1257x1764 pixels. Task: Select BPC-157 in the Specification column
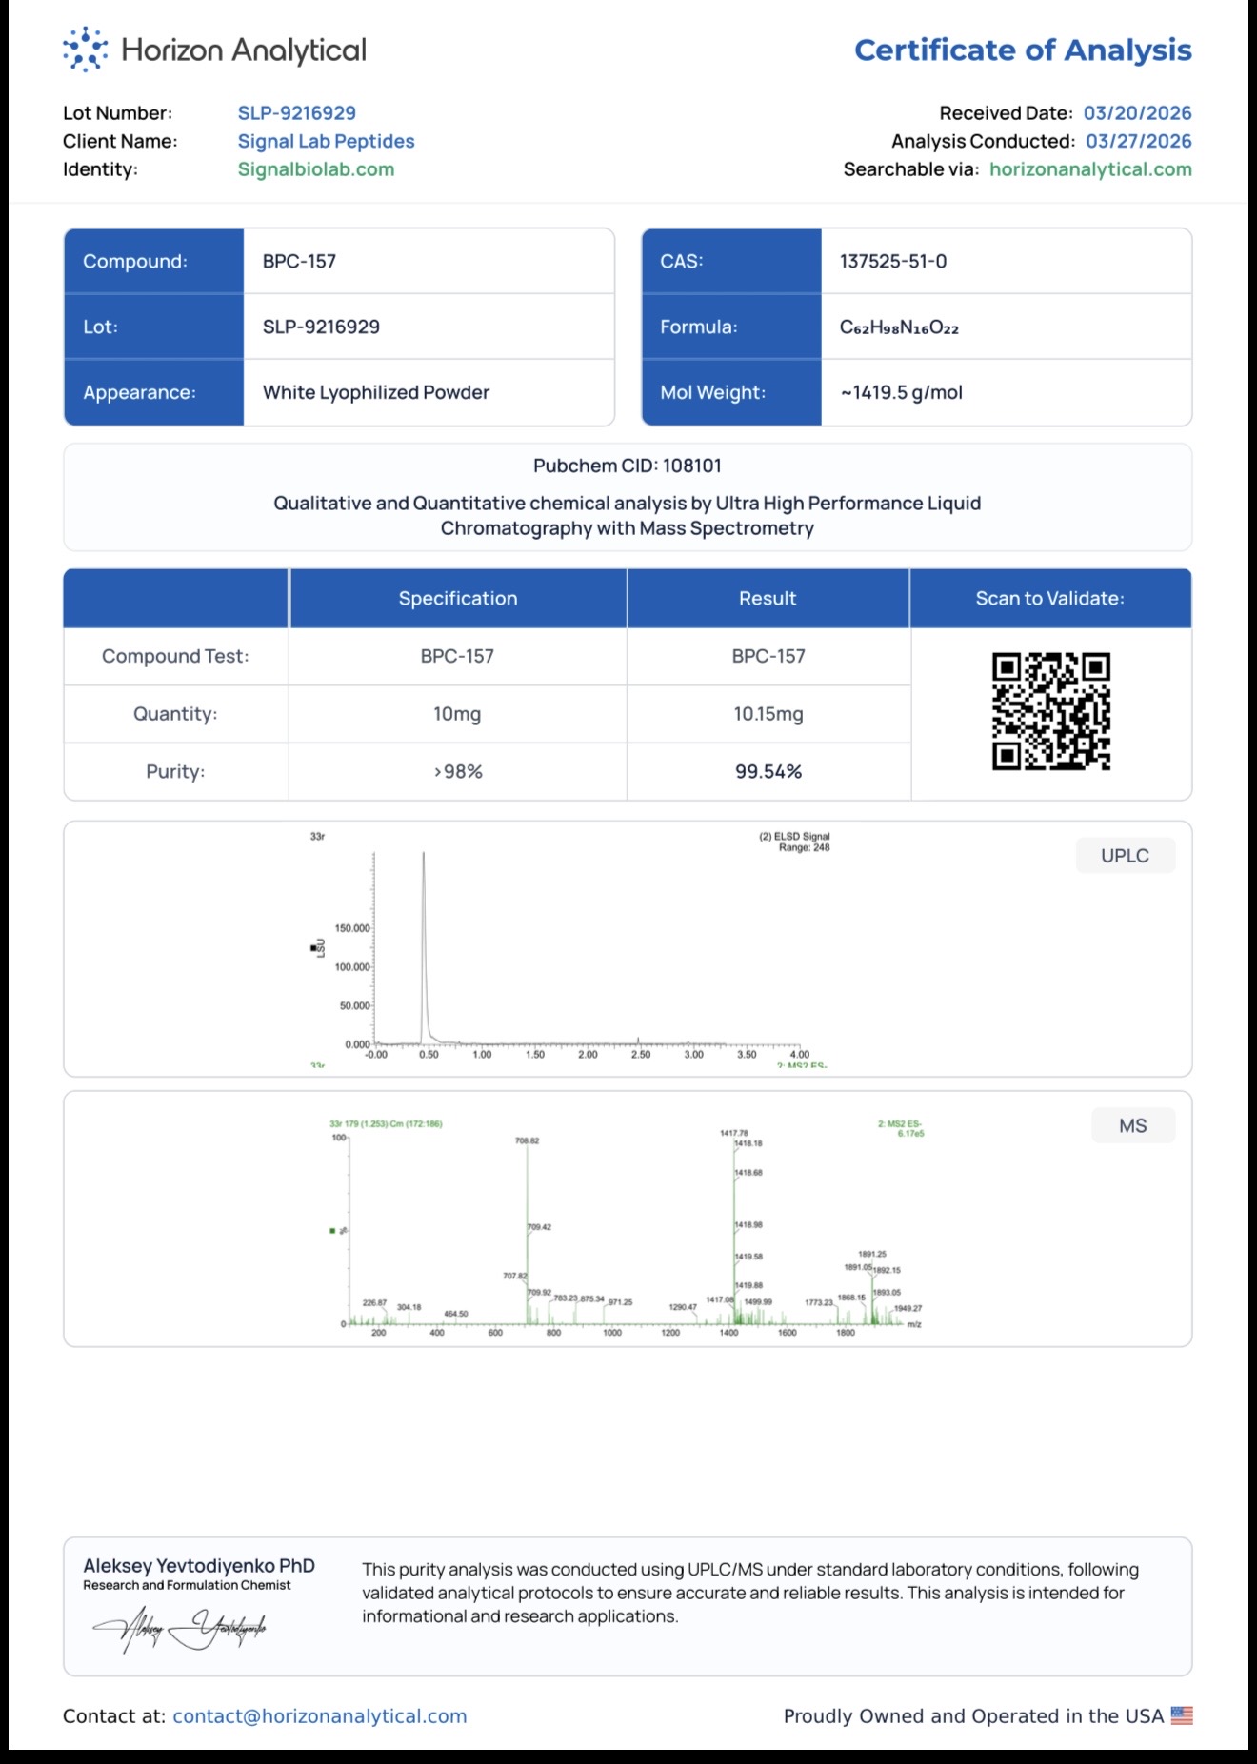tap(457, 656)
